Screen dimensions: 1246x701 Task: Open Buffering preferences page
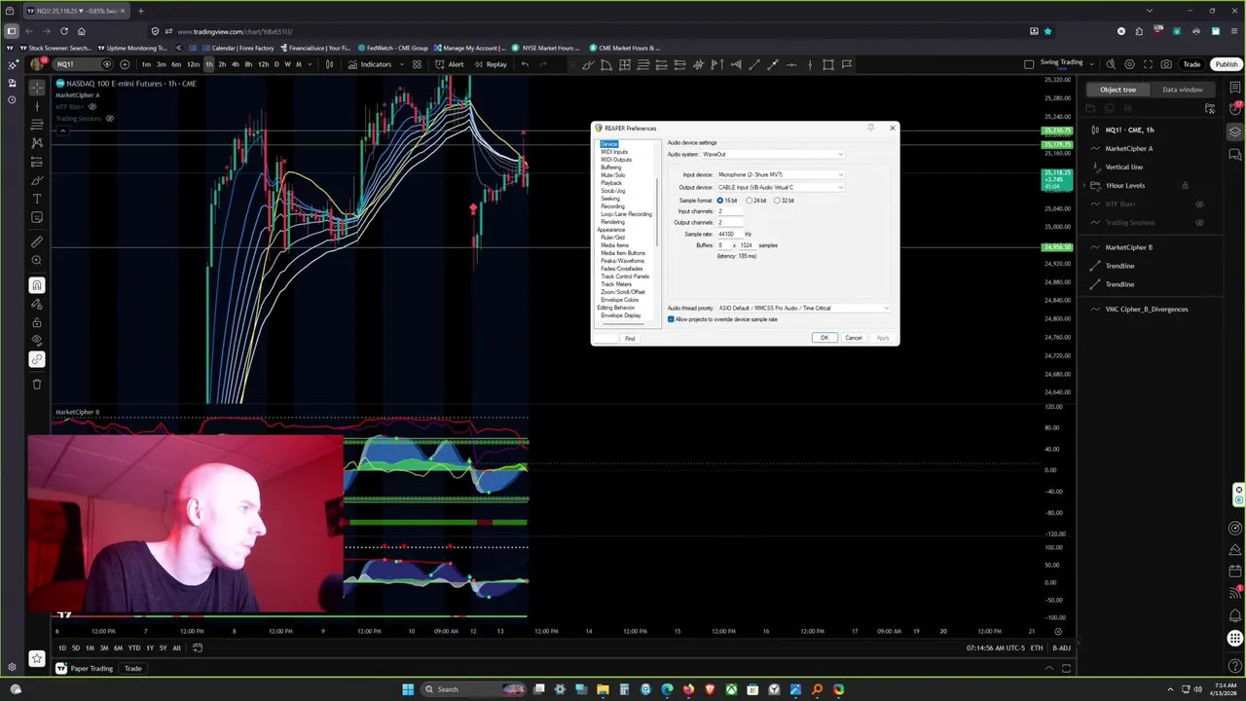pos(610,167)
